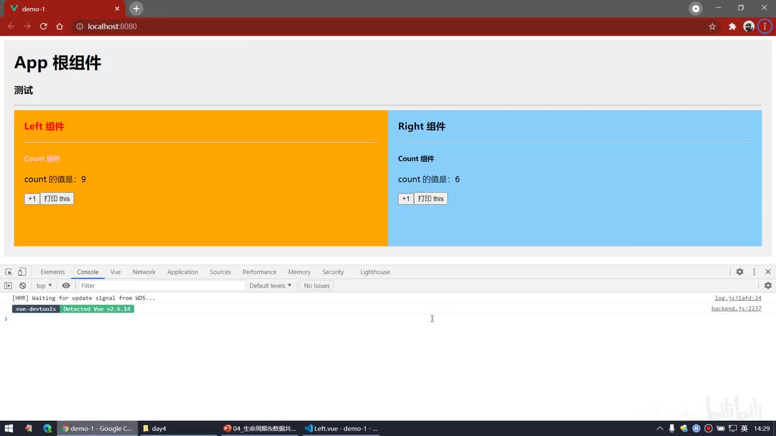Click the browser back arrow
This screenshot has width=776, height=436.
[11, 26]
